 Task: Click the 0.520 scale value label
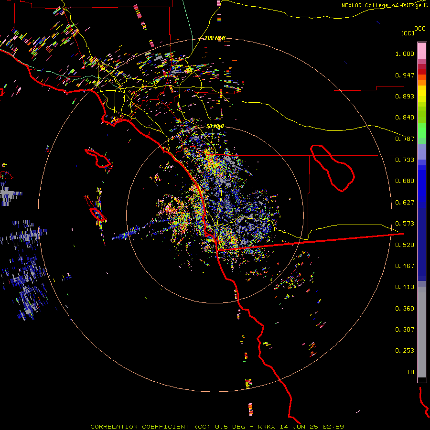[x=405, y=245]
